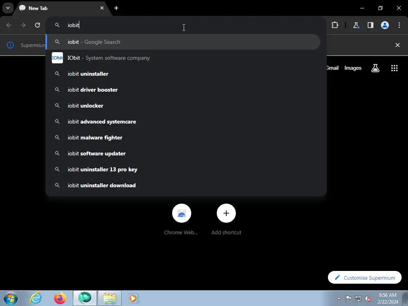Viewport: 408px width, 306px height.
Task: Dismiss the Supermium info bar
Action: click(397, 45)
